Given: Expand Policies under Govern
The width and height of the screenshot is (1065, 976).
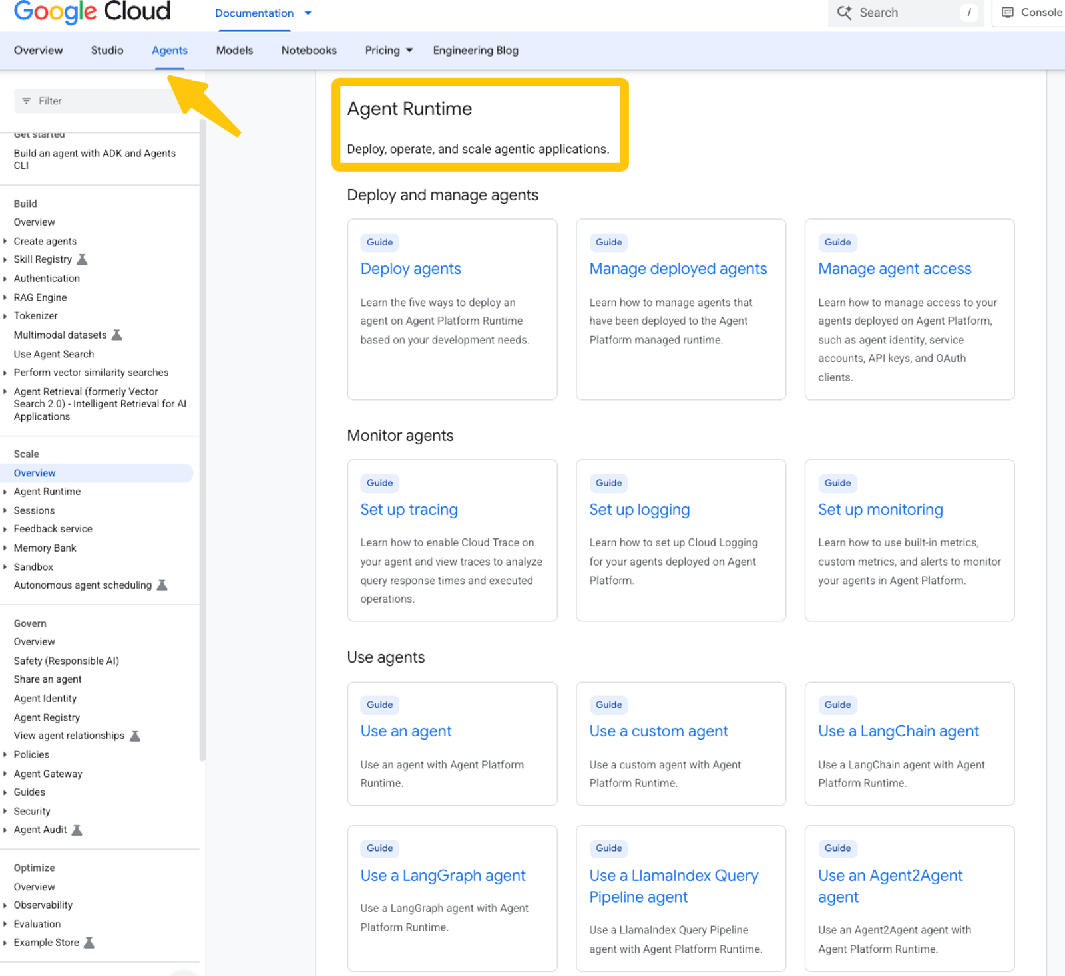Looking at the screenshot, I should point(5,754).
